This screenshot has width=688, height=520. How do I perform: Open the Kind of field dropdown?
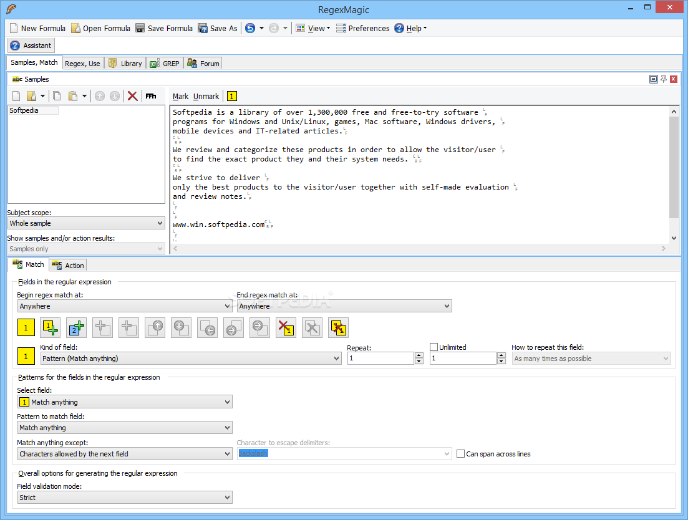click(191, 359)
